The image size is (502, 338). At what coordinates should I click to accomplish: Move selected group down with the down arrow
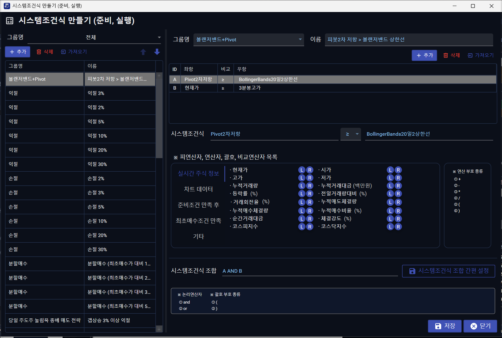(x=157, y=52)
